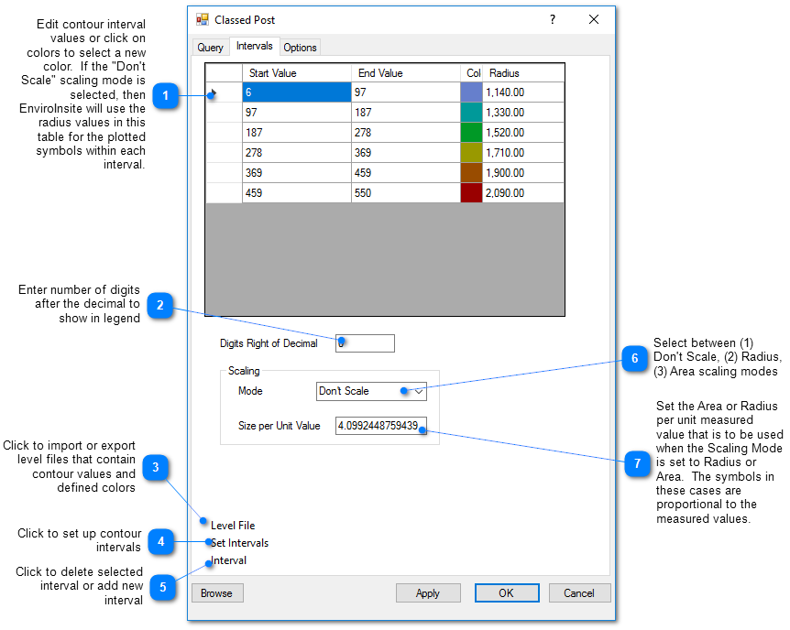Click the dark red swatch in last row
Image resolution: width=790 pixels, height=630 pixels.
tap(471, 193)
